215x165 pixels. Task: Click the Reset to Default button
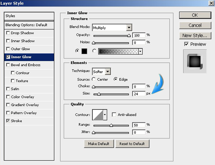click(x=133, y=144)
